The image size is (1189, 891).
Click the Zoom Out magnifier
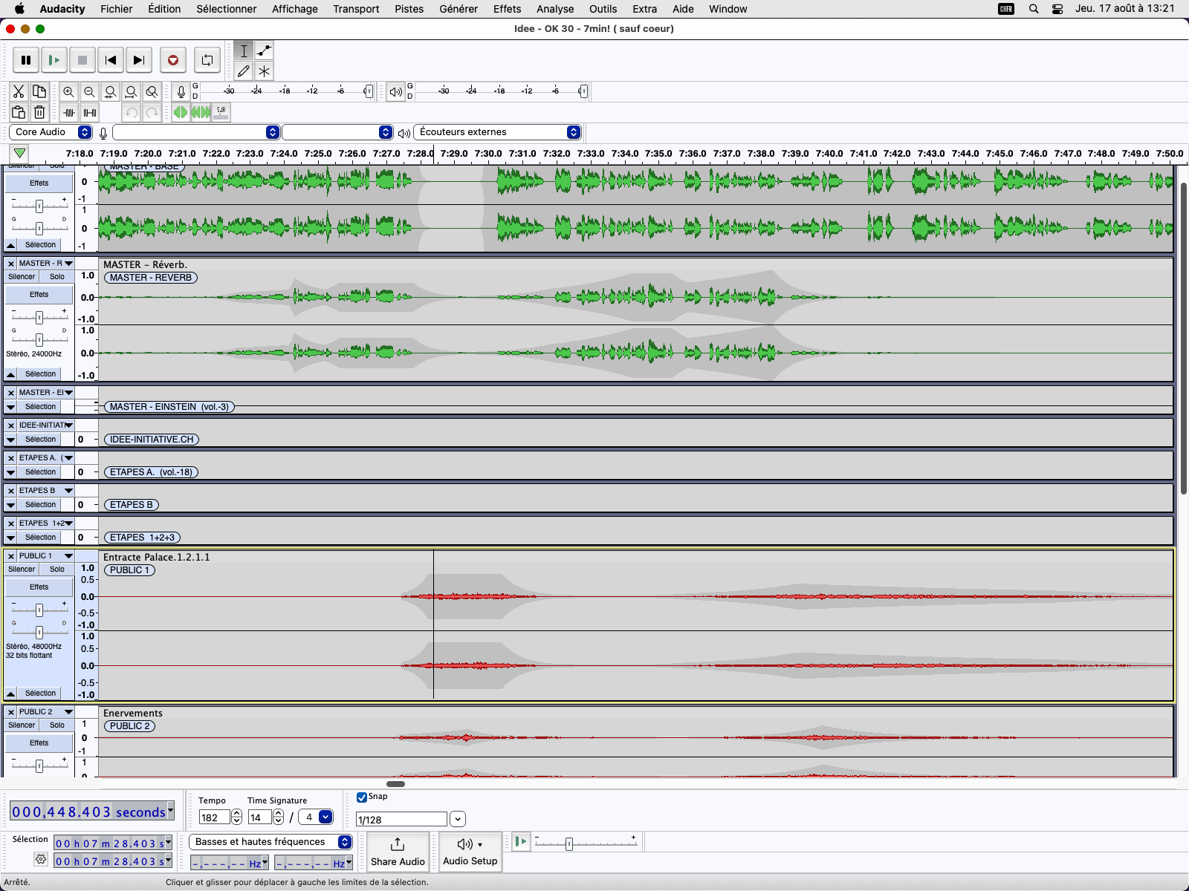(x=89, y=91)
